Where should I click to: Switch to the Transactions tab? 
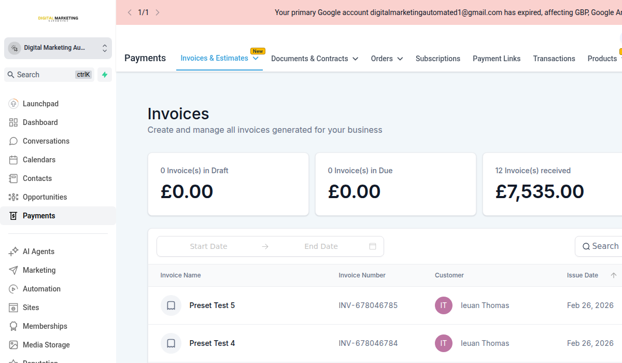pyautogui.click(x=554, y=59)
